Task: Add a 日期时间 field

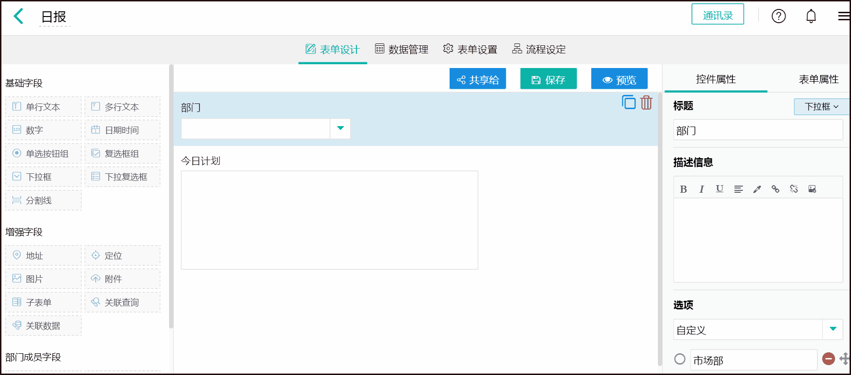Action: pos(122,130)
